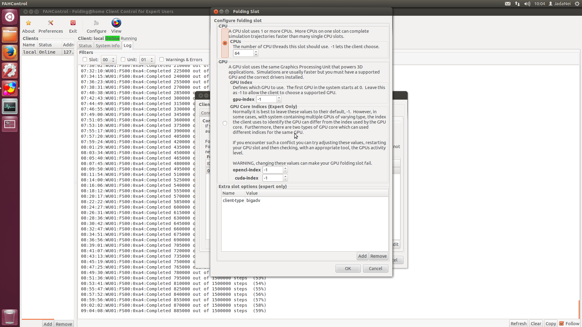Click the gpu-index input field
582x327 pixels.
(x=266, y=99)
